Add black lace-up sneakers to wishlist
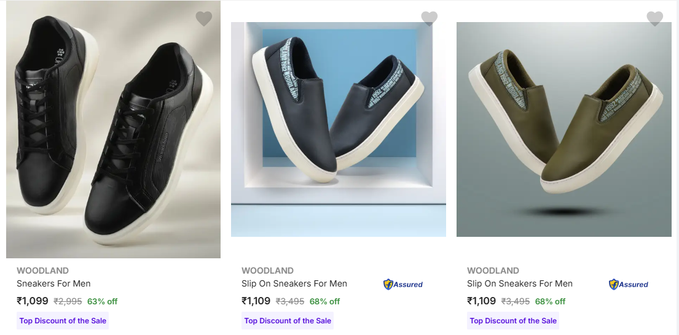 tap(204, 19)
